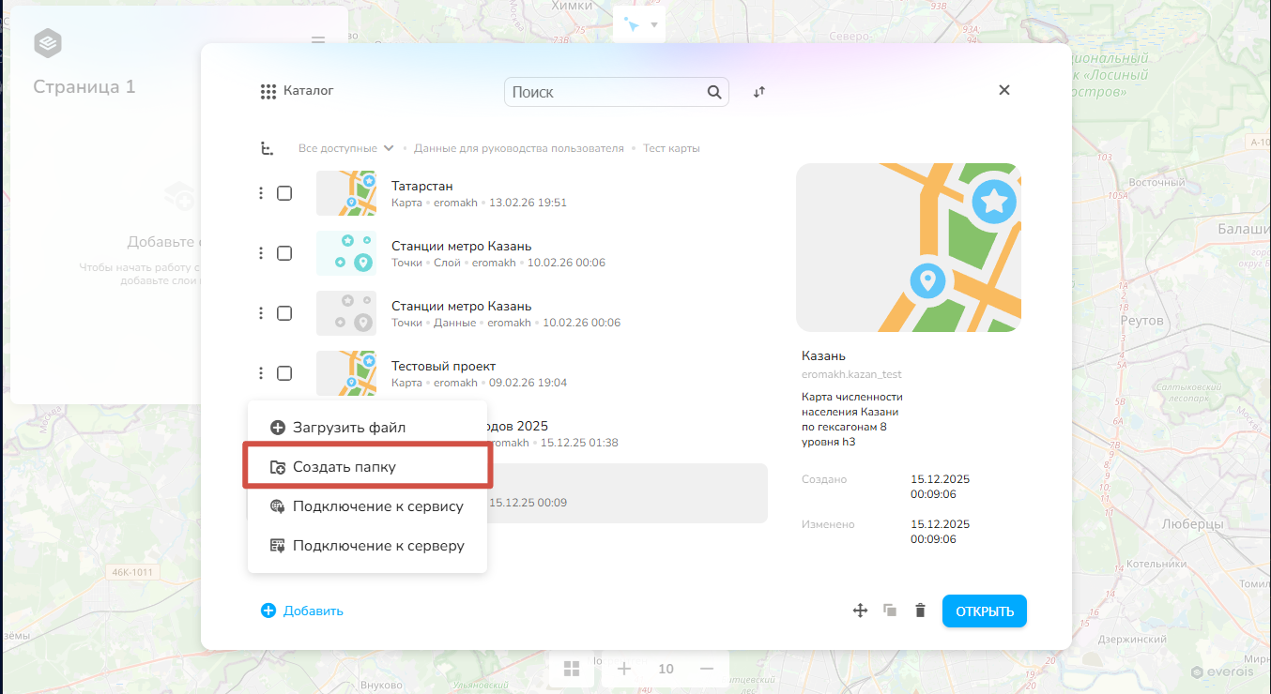Select Подключение к сервису menu item
The image size is (1271, 694).
click(x=367, y=506)
